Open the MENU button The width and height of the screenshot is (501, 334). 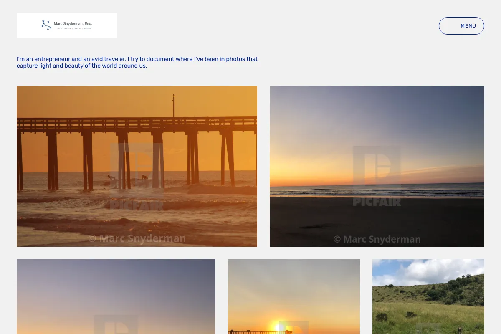click(x=461, y=26)
